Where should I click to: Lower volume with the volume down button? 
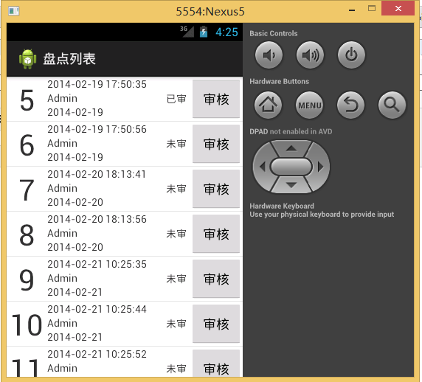pos(269,55)
